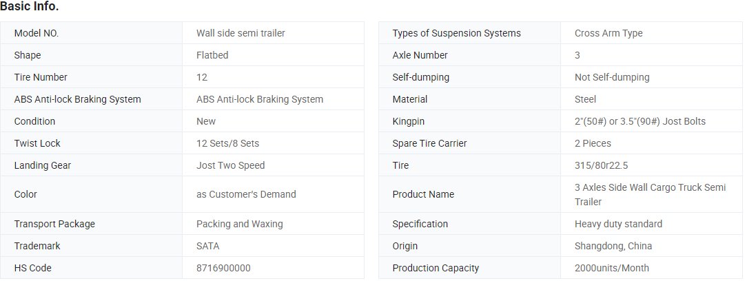Select the Wall side semi trailer value
The image size is (747, 281).
point(241,33)
